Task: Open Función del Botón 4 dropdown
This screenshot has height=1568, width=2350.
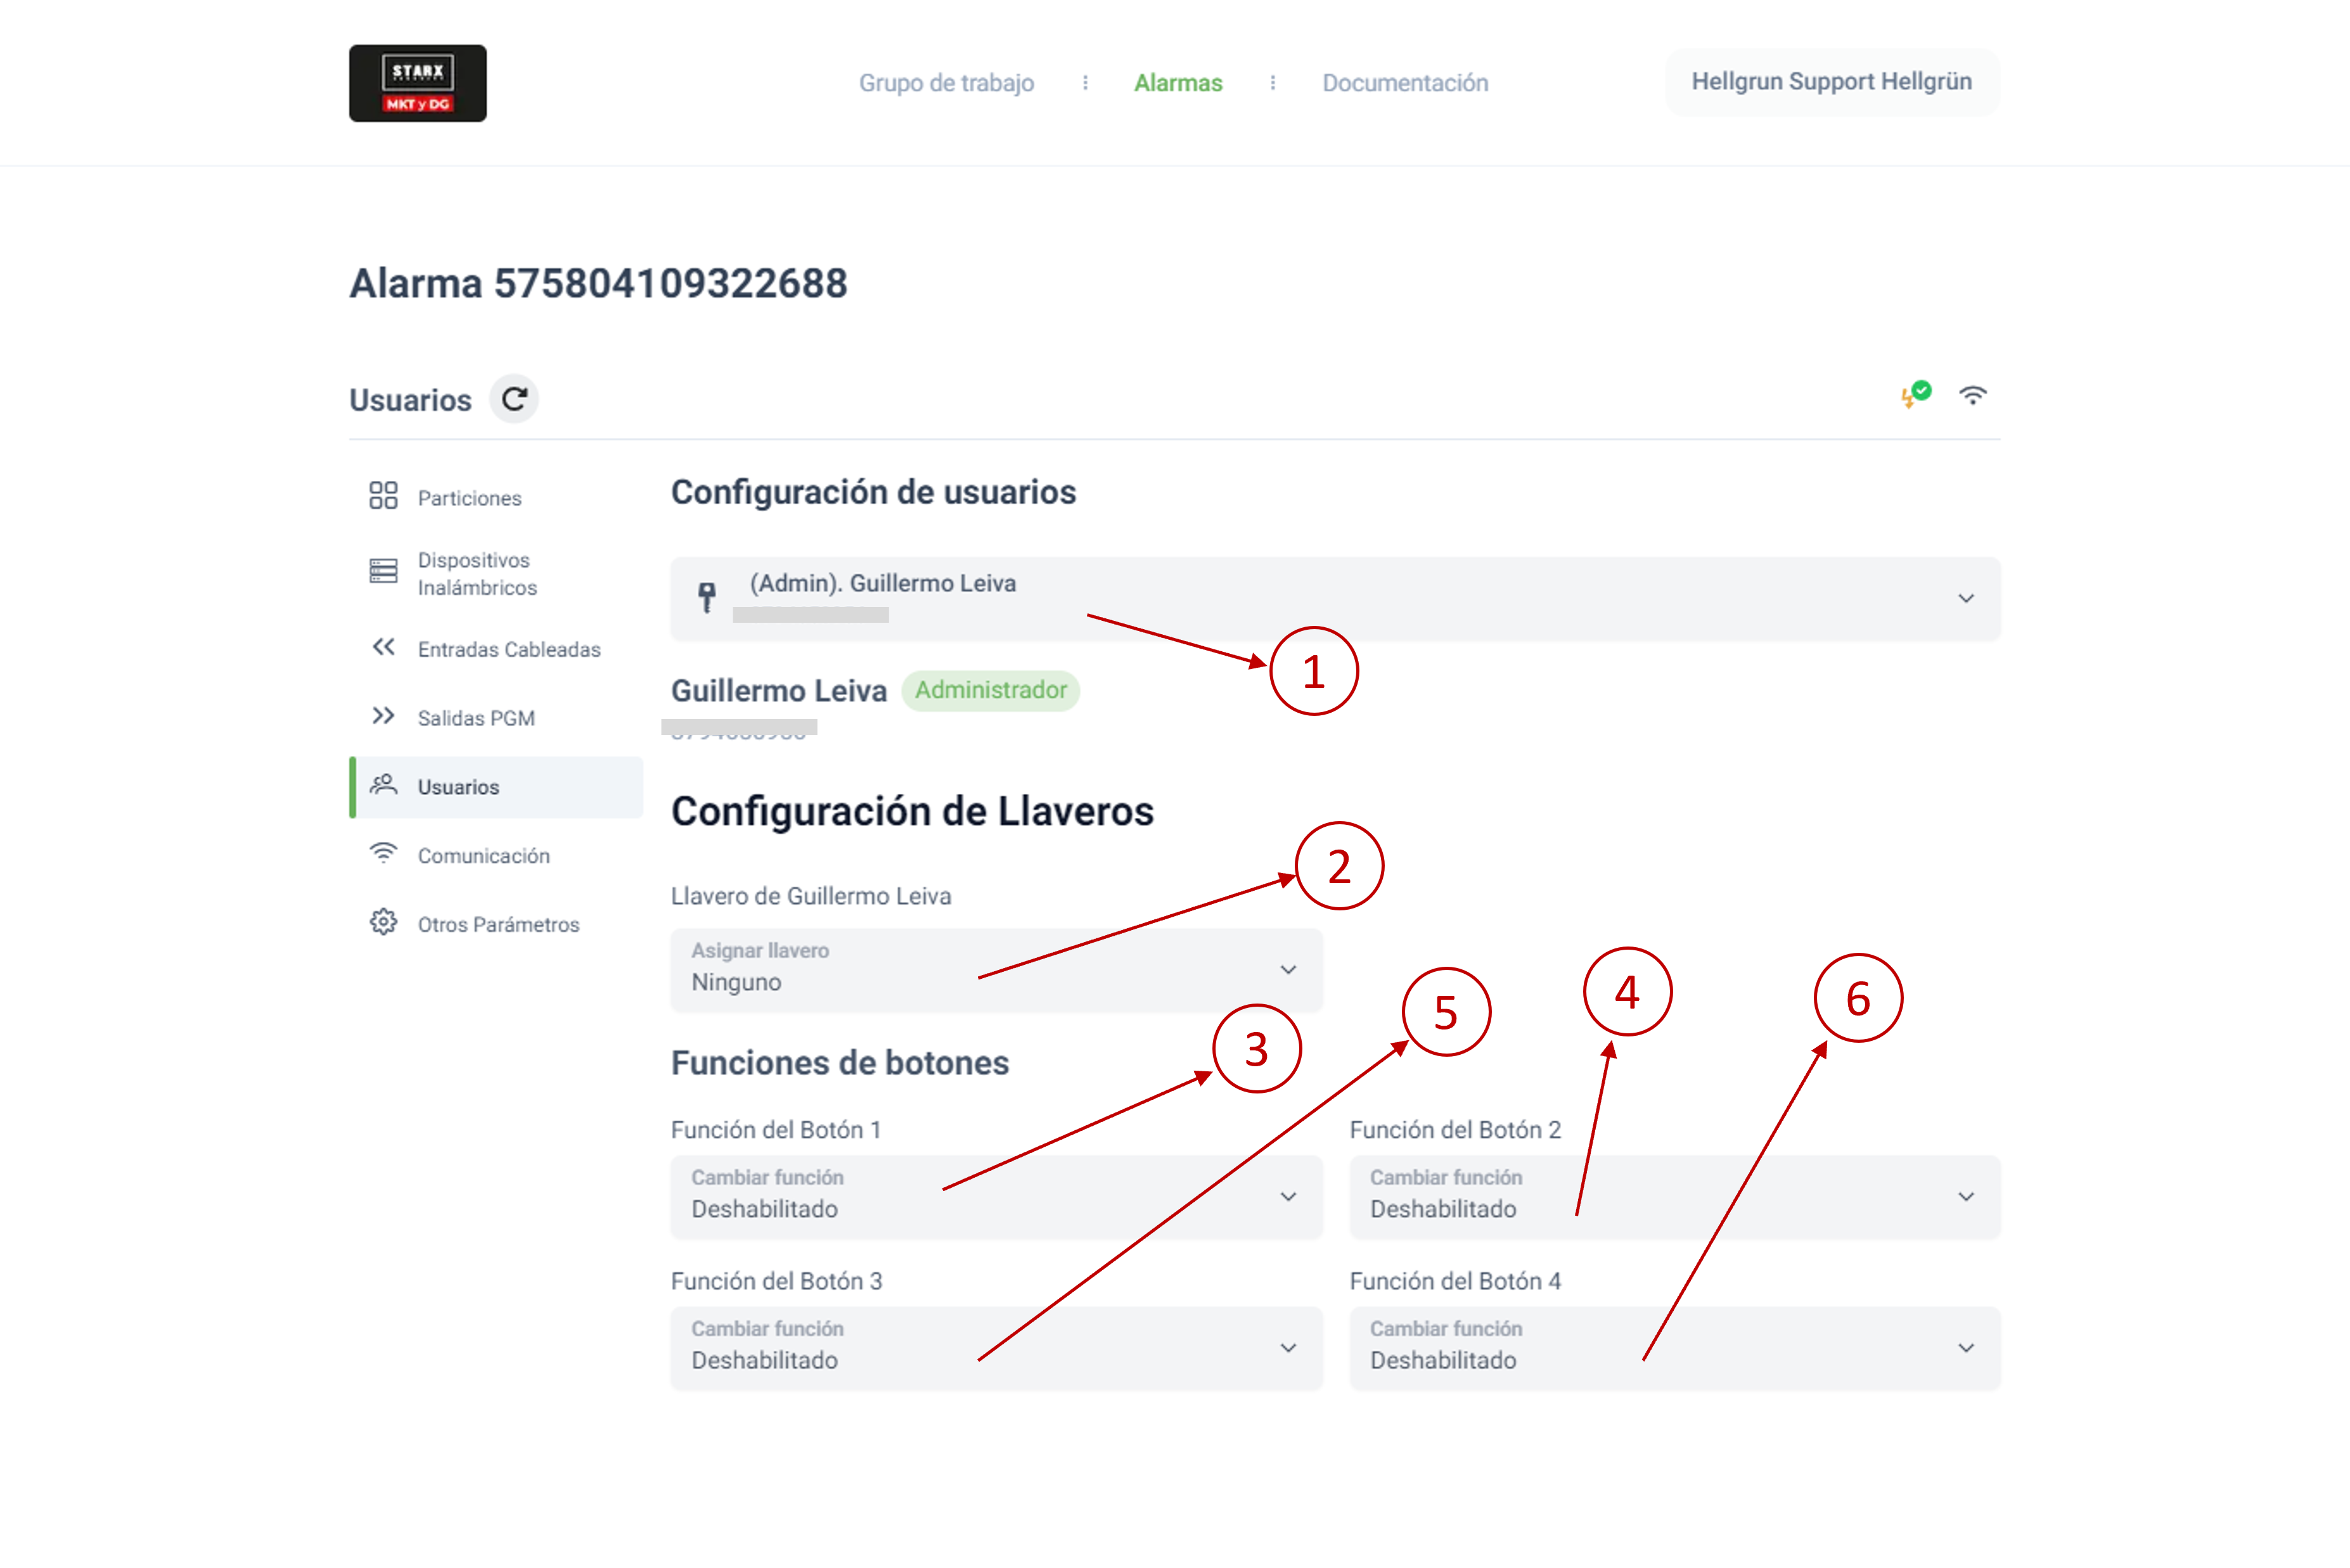Action: pos(1965,1347)
